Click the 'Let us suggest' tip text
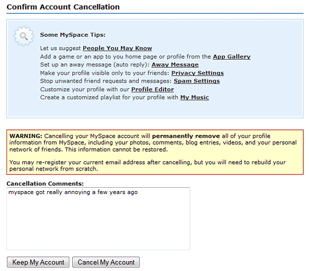Viewport: 309px width, 271px height. [x=60, y=48]
